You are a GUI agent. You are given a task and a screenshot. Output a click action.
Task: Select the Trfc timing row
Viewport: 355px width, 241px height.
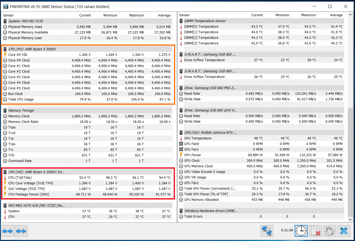pyautogui.click(x=87, y=155)
